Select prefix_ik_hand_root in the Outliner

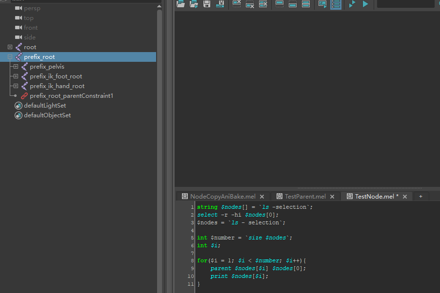coord(57,86)
